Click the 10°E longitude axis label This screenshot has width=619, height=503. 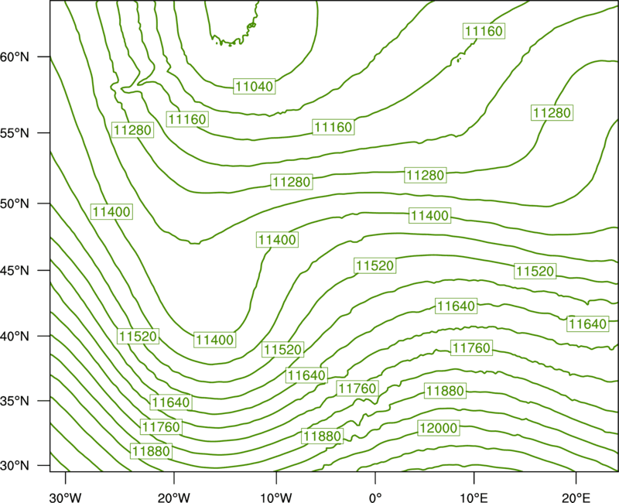474,497
